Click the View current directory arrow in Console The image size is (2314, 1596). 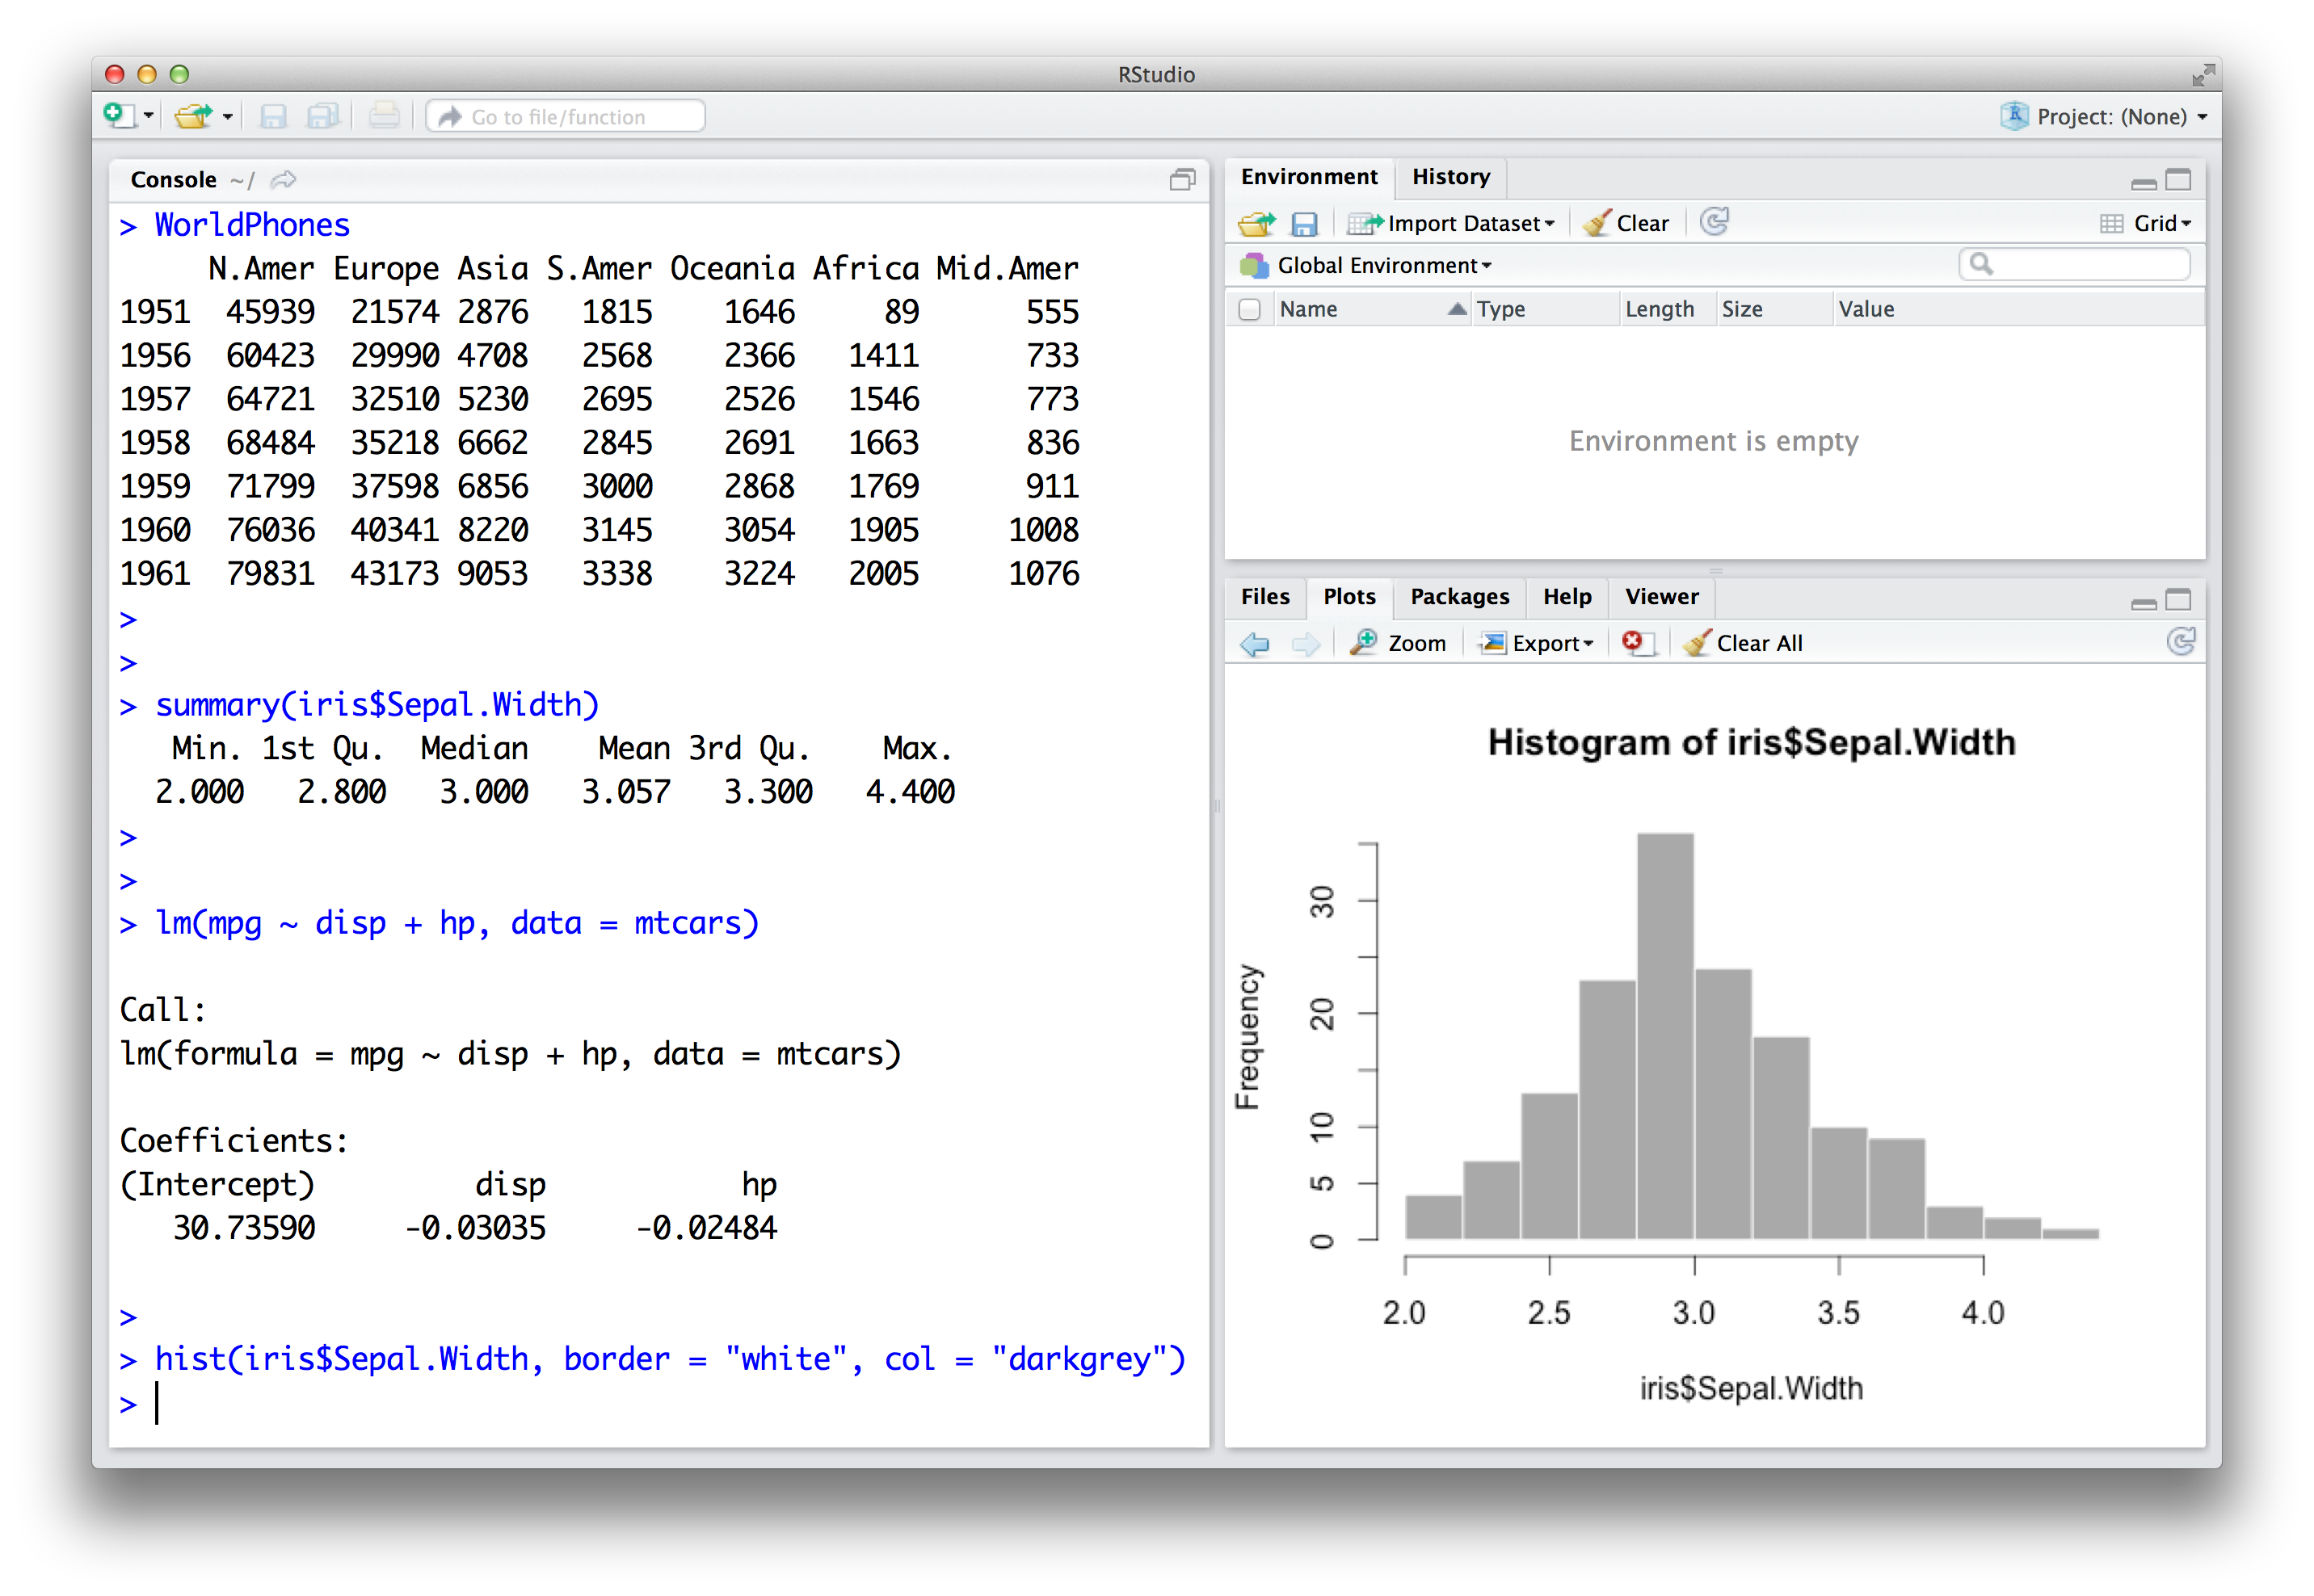pos(284,180)
